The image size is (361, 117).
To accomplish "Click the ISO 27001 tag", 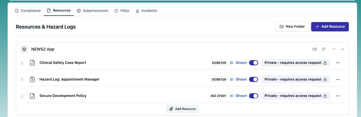I will (x=218, y=96).
